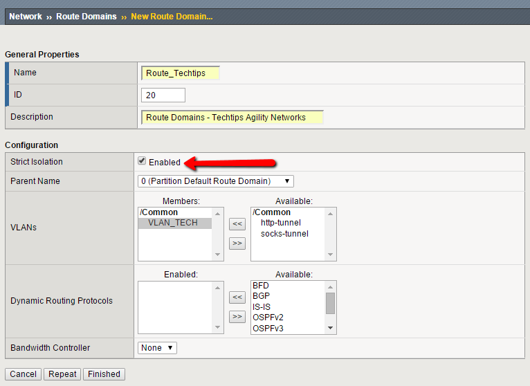Navigate to Route Domains breadcrumb

[x=86, y=17]
